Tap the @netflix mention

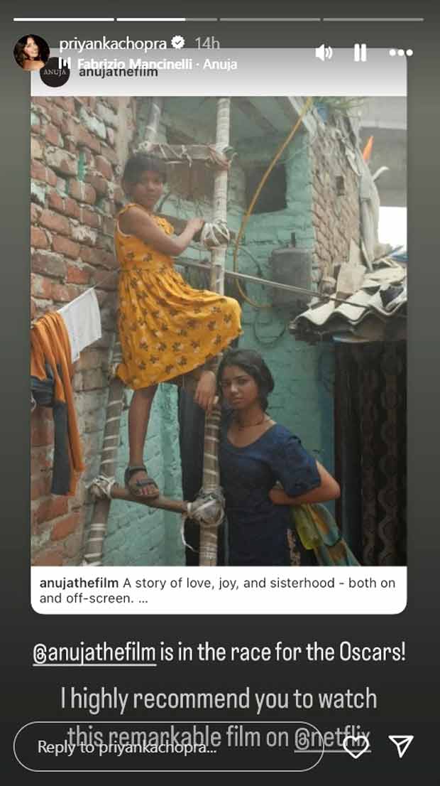[x=332, y=738]
